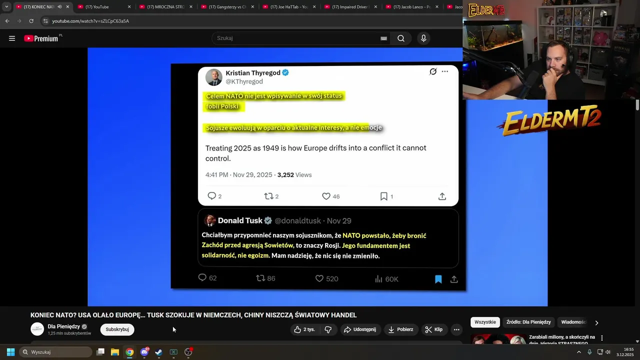The width and height of the screenshot is (640, 360).
Task: Reload the page with the refresh icon
Action: point(31,21)
